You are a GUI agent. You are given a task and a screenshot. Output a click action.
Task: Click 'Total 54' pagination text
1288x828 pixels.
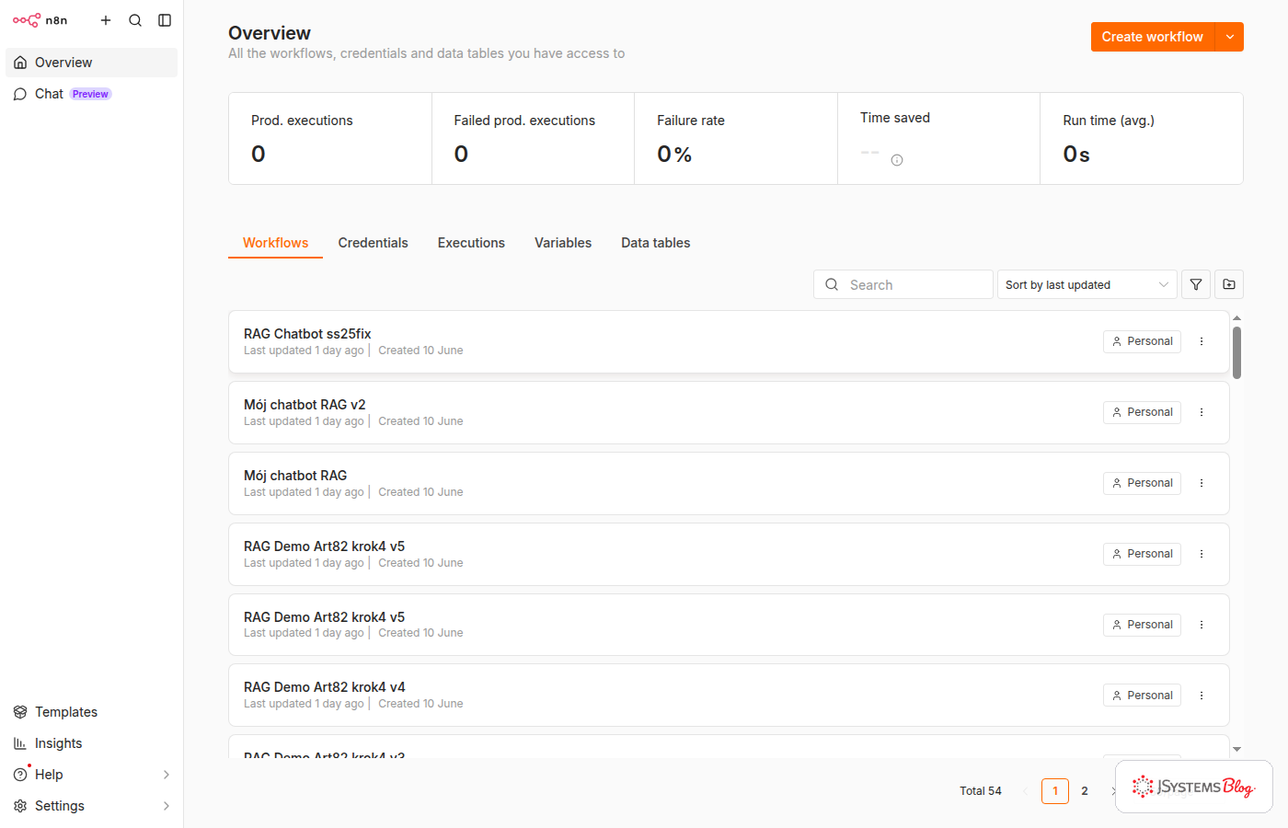(x=981, y=791)
